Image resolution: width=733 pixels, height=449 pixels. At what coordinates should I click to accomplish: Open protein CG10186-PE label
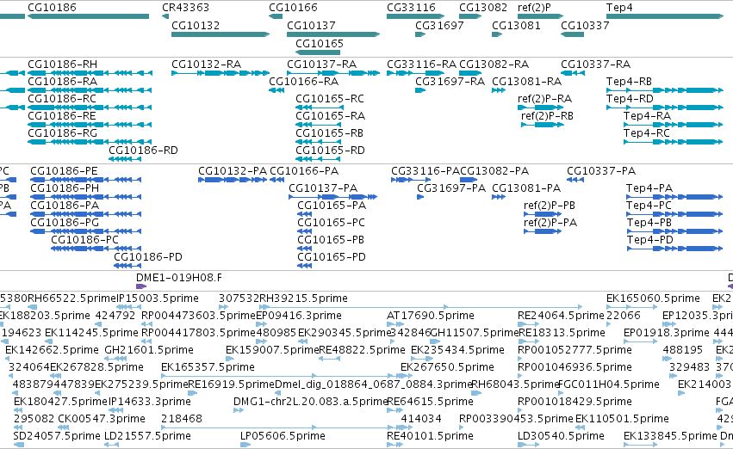(x=64, y=171)
